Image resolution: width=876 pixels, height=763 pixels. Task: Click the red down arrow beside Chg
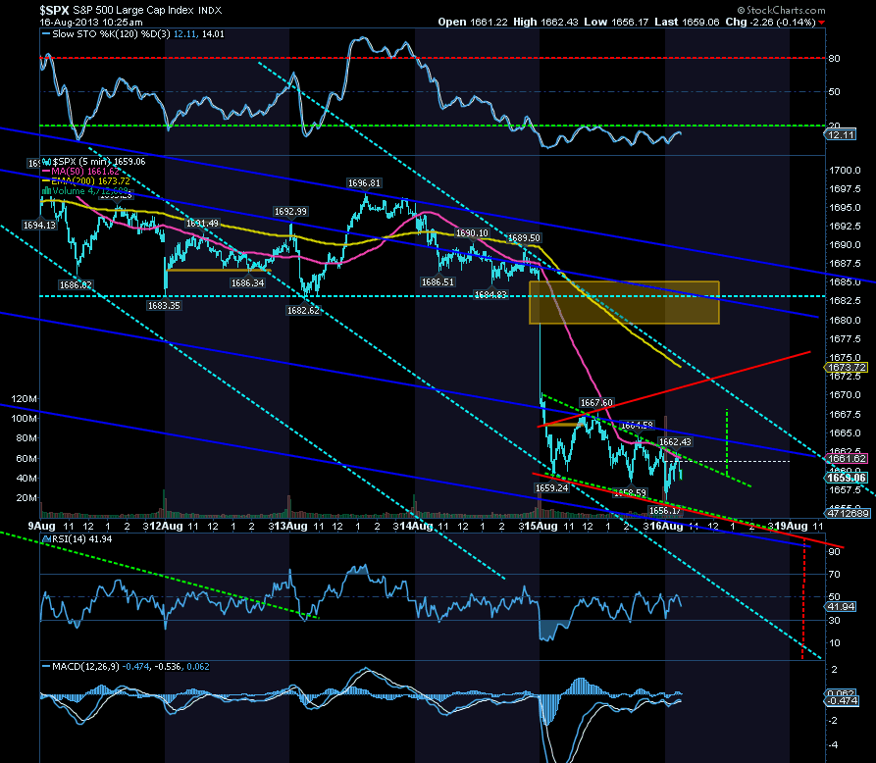click(821, 23)
